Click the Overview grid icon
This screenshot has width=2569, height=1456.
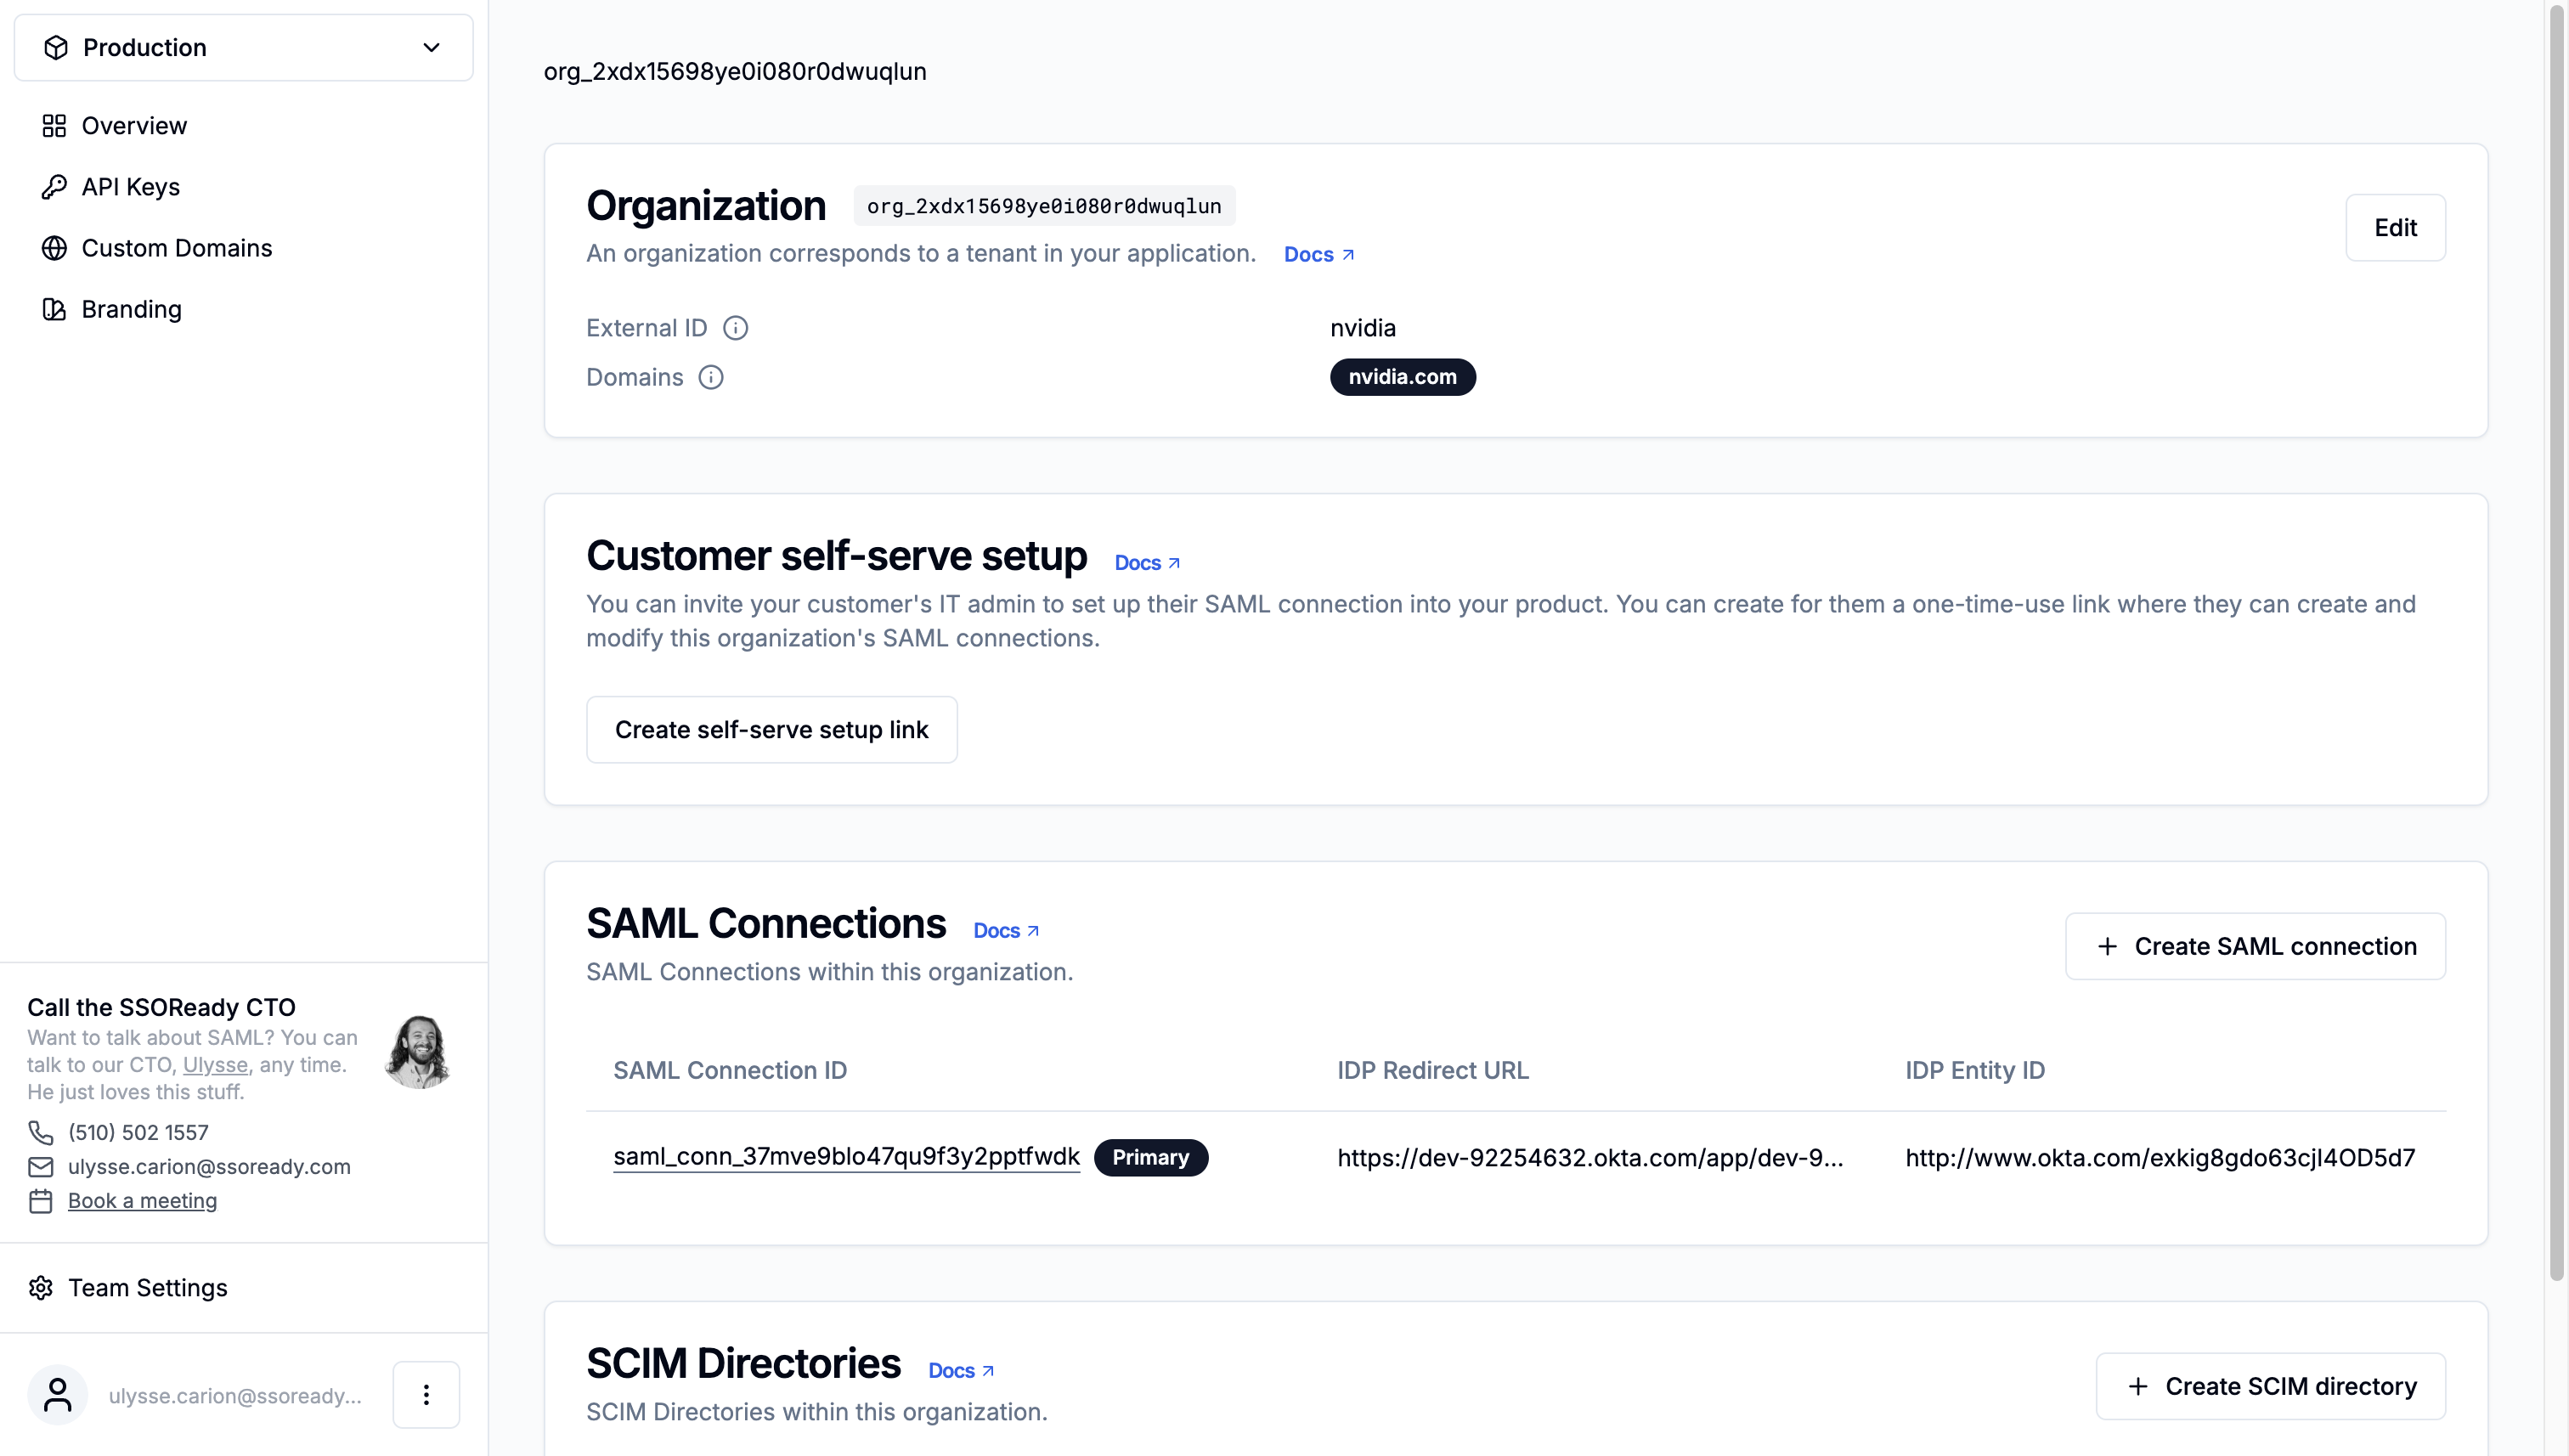pyautogui.click(x=55, y=125)
